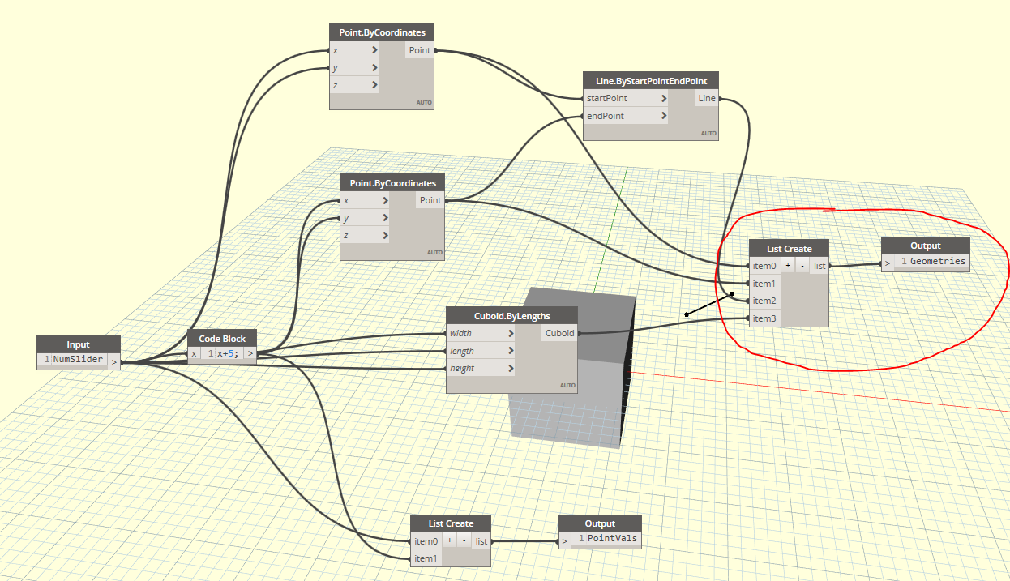
Task: Click the chevron on the x input of top Point.ByCoordinates
Action: click(x=374, y=49)
